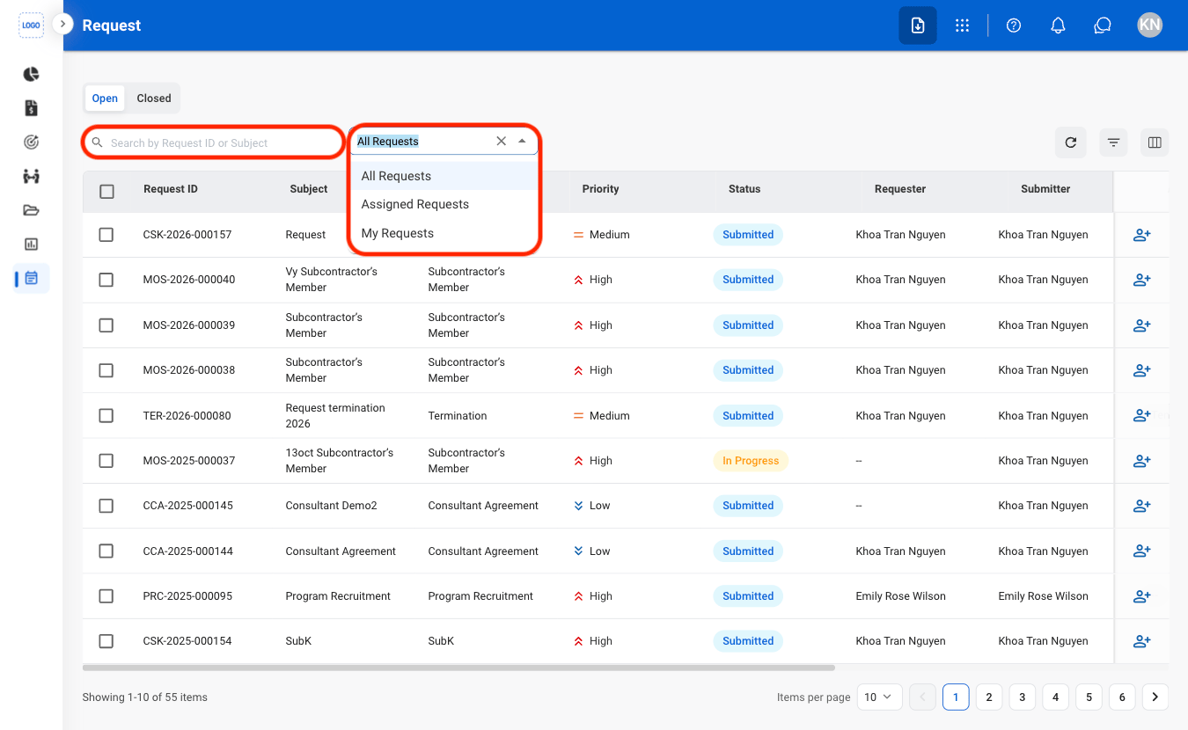This screenshot has height=730, width=1188.
Task: Expand the sidebar with the chevron arrow
Action: [62, 24]
